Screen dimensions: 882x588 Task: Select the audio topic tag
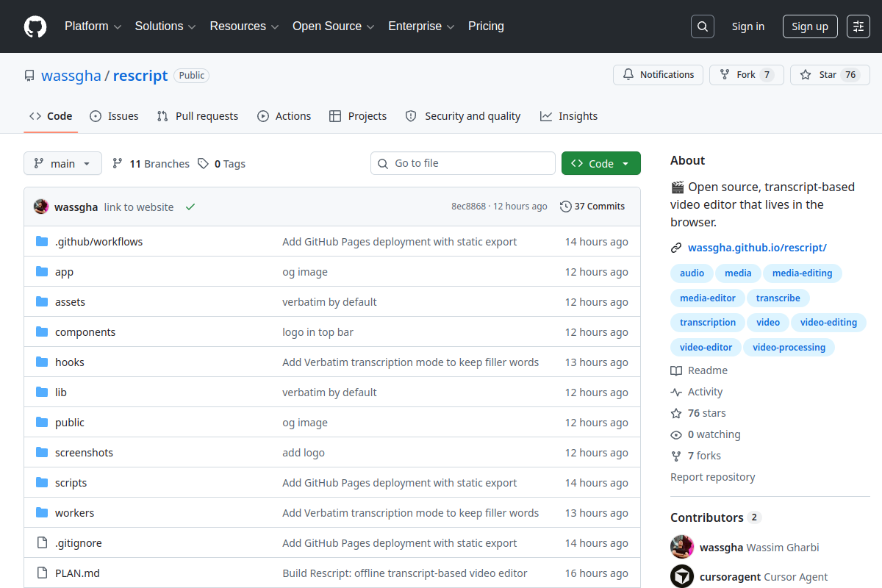692,273
